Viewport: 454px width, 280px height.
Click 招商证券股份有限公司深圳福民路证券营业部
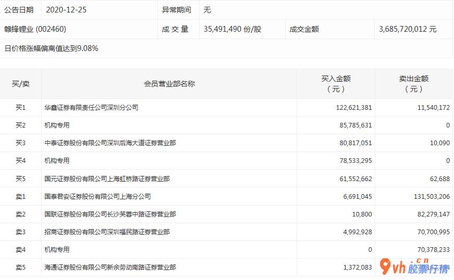(107, 232)
